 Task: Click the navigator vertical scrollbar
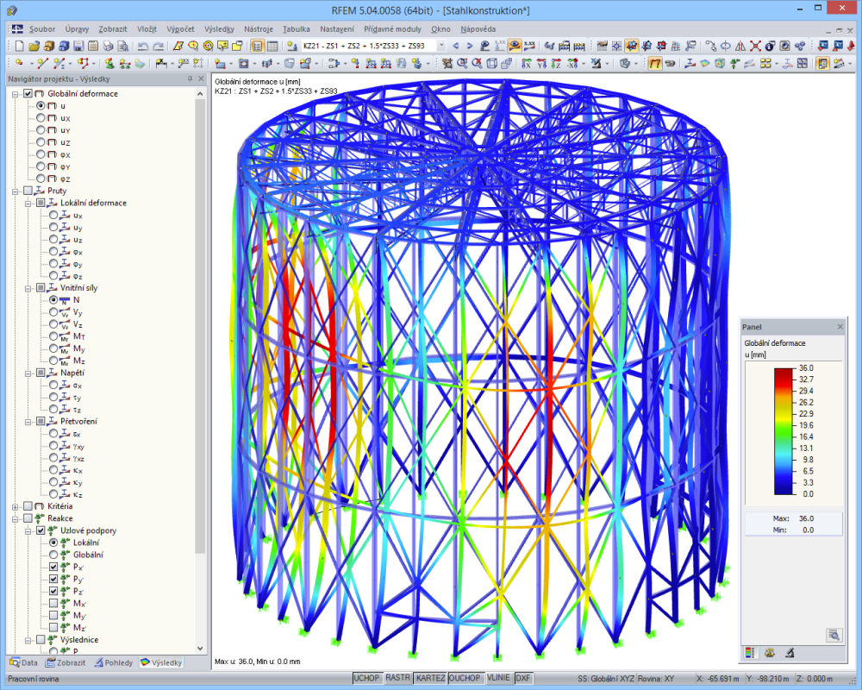pyautogui.click(x=201, y=345)
